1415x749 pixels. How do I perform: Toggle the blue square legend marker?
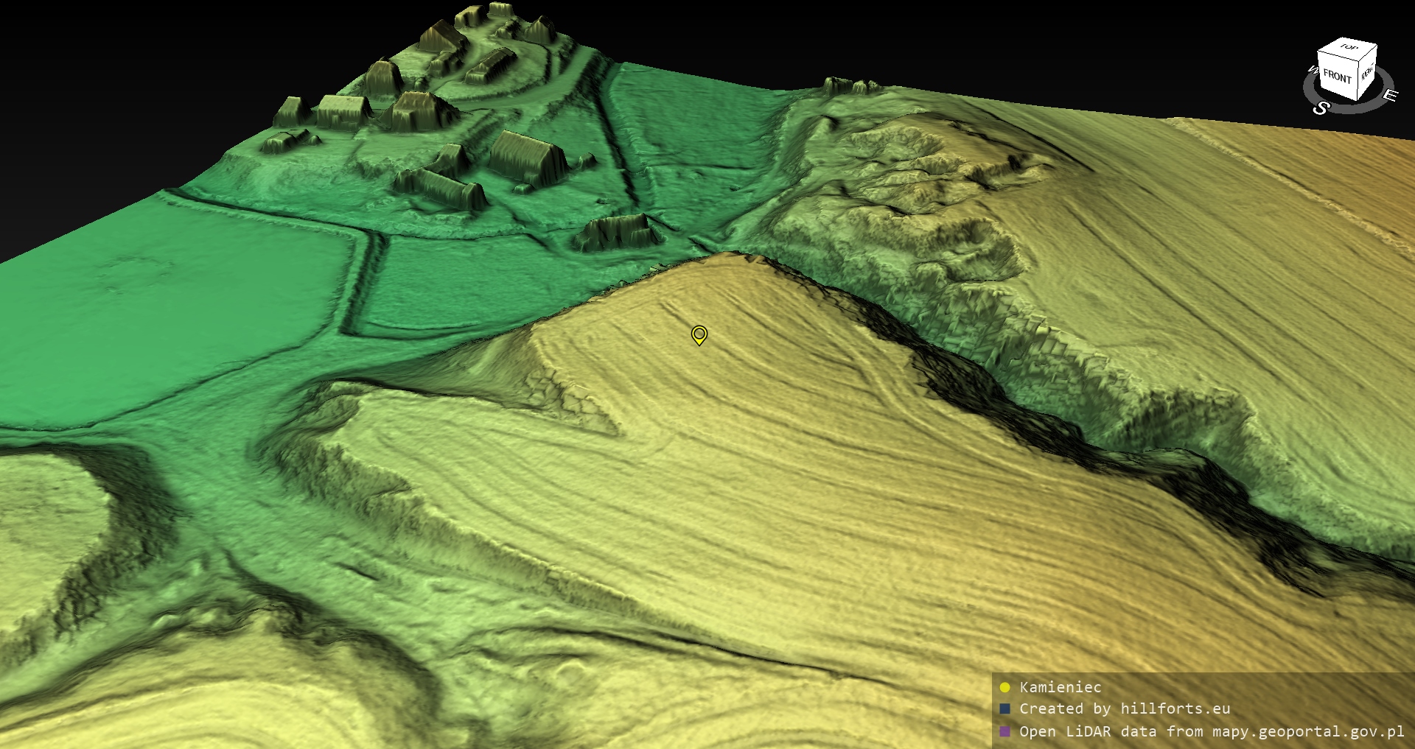coord(1005,708)
